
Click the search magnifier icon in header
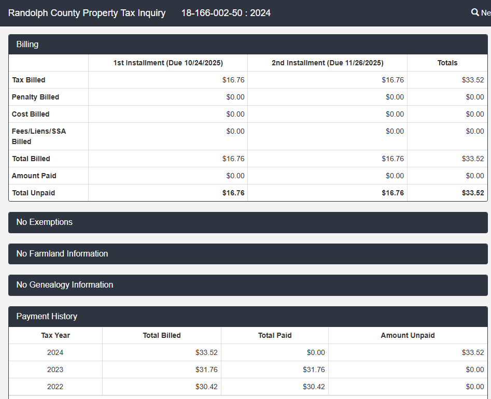[x=475, y=12]
